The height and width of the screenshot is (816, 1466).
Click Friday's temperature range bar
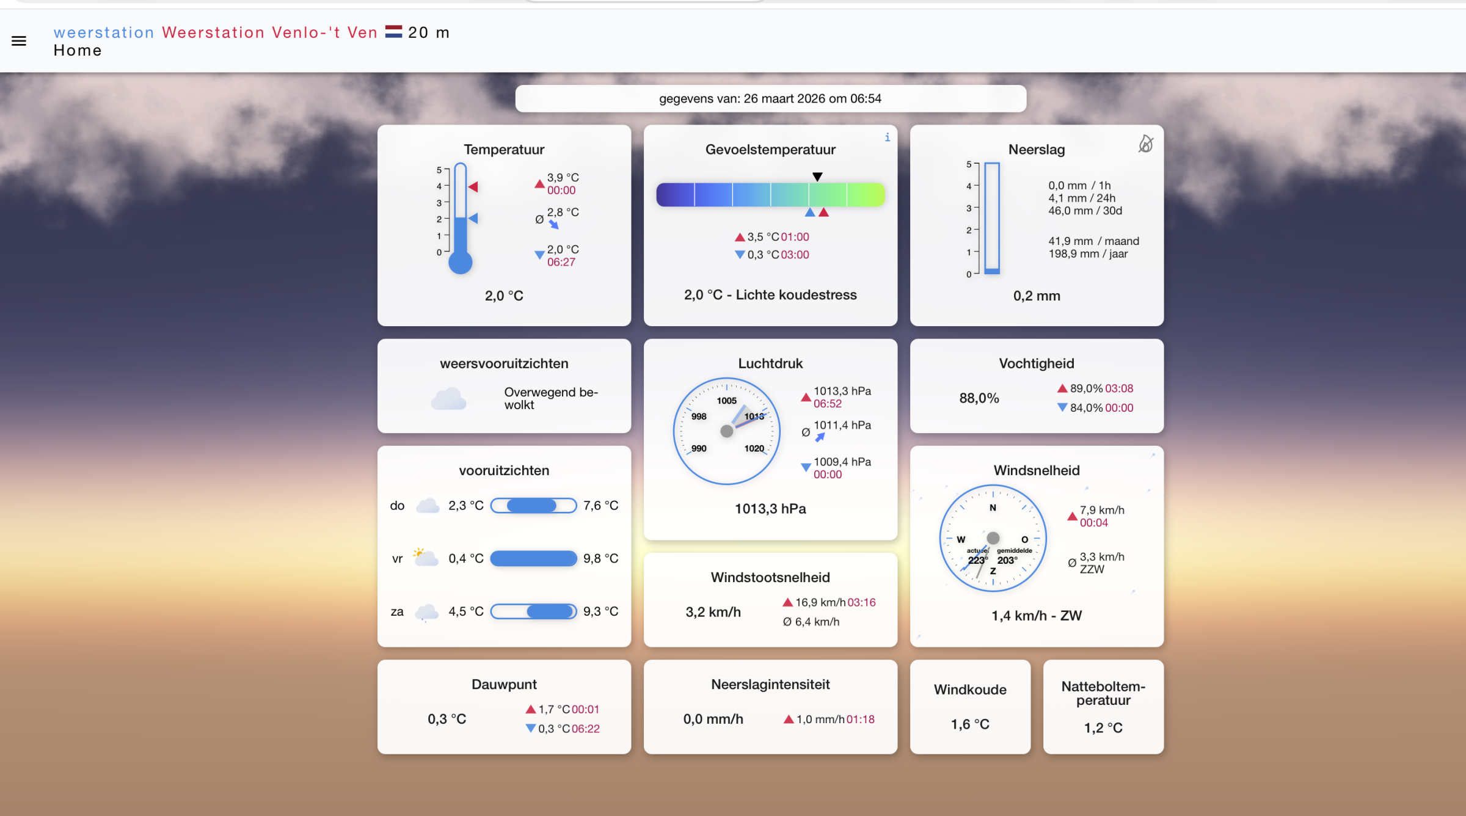[x=533, y=558]
